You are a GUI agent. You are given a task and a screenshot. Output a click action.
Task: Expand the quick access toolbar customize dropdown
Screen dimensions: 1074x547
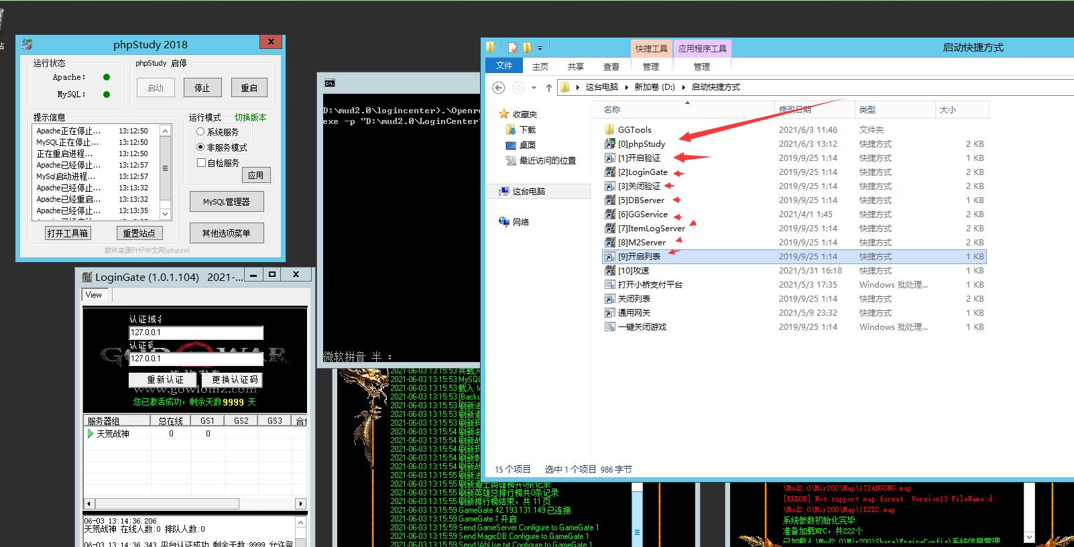tap(540, 48)
